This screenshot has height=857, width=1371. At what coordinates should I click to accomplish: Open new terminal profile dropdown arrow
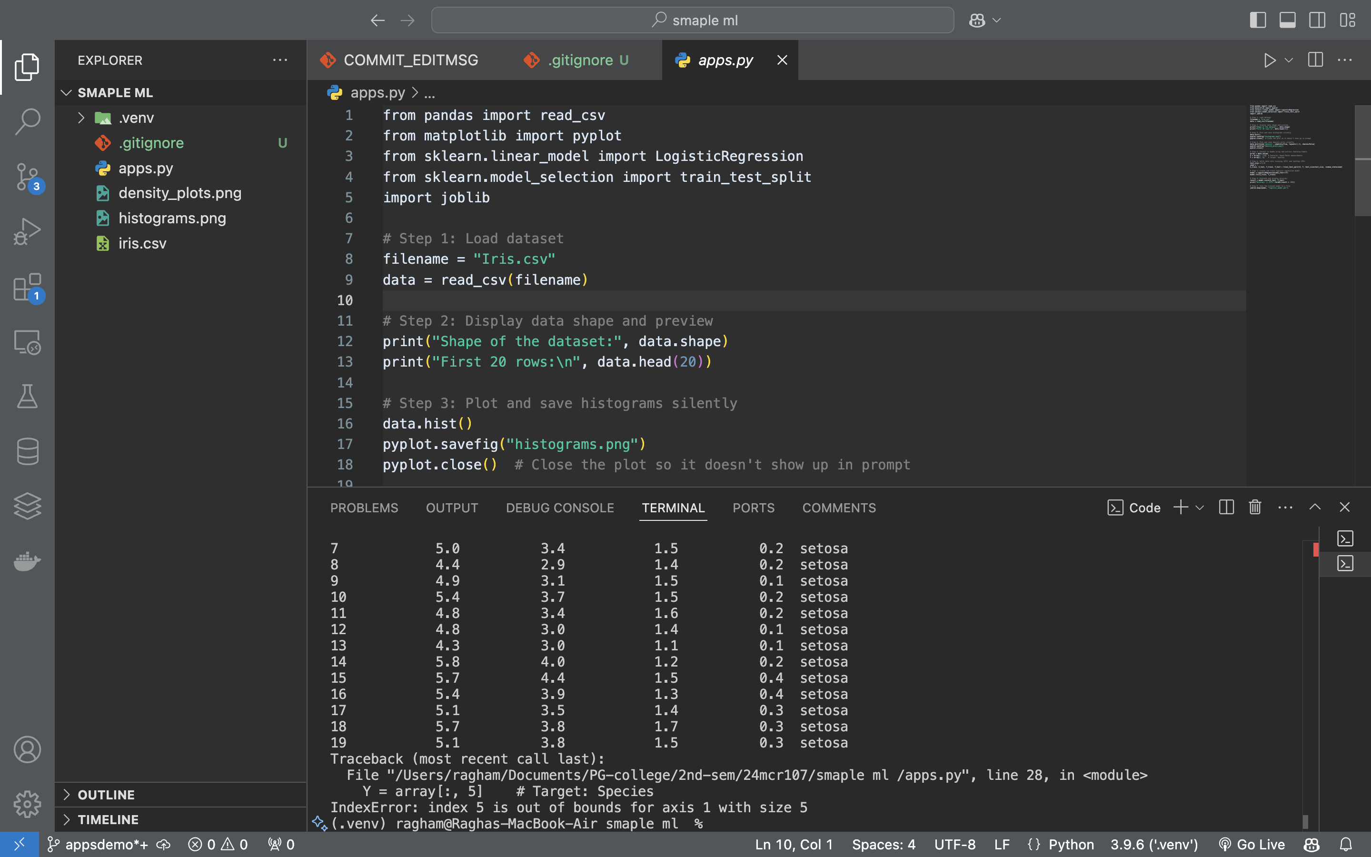click(x=1199, y=508)
